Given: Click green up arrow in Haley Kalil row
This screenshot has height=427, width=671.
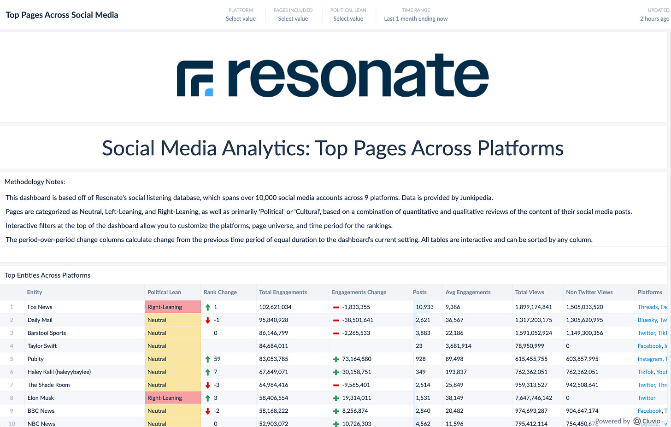Looking at the screenshot, I should pyautogui.click(x=208, y=372).
